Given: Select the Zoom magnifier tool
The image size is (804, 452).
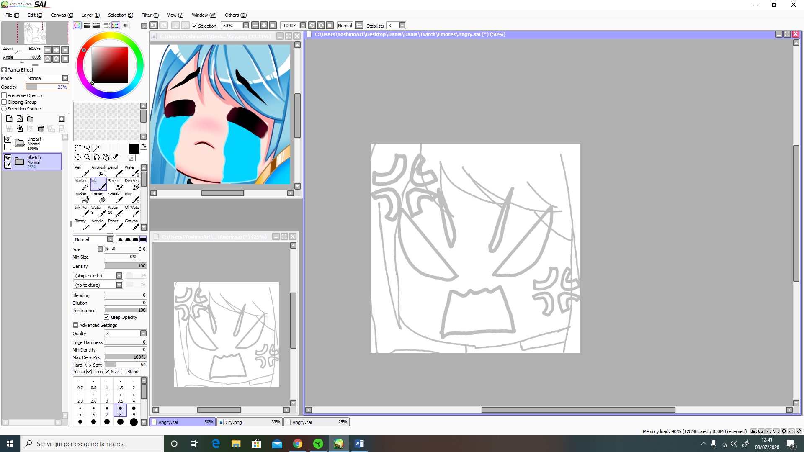Looking at the screenshot, I should (88, 157).
